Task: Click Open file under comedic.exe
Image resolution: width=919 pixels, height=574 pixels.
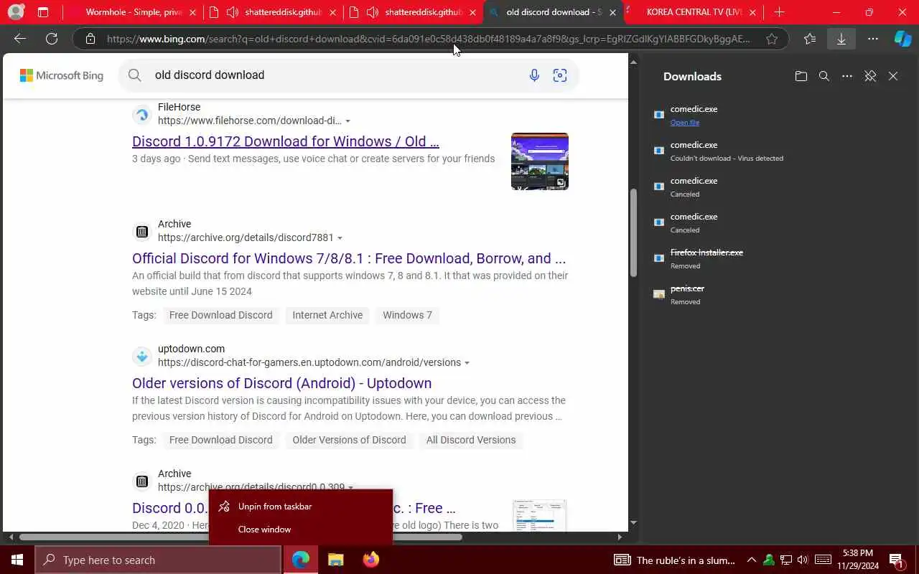Action: click(685, 123)
